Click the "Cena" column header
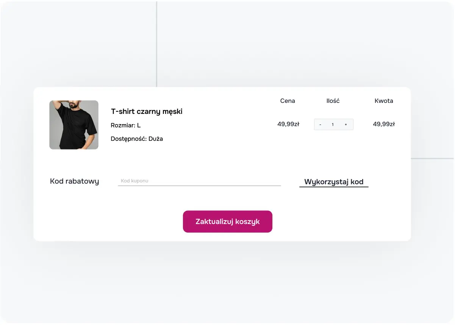Viewport: 455px width, 325px height. (x=288, y=101)
